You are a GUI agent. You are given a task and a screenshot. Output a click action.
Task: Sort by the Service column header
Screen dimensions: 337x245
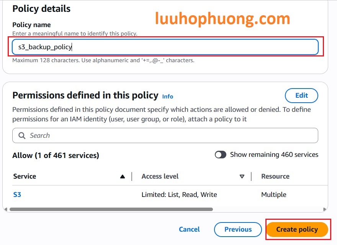click(25, 176)
